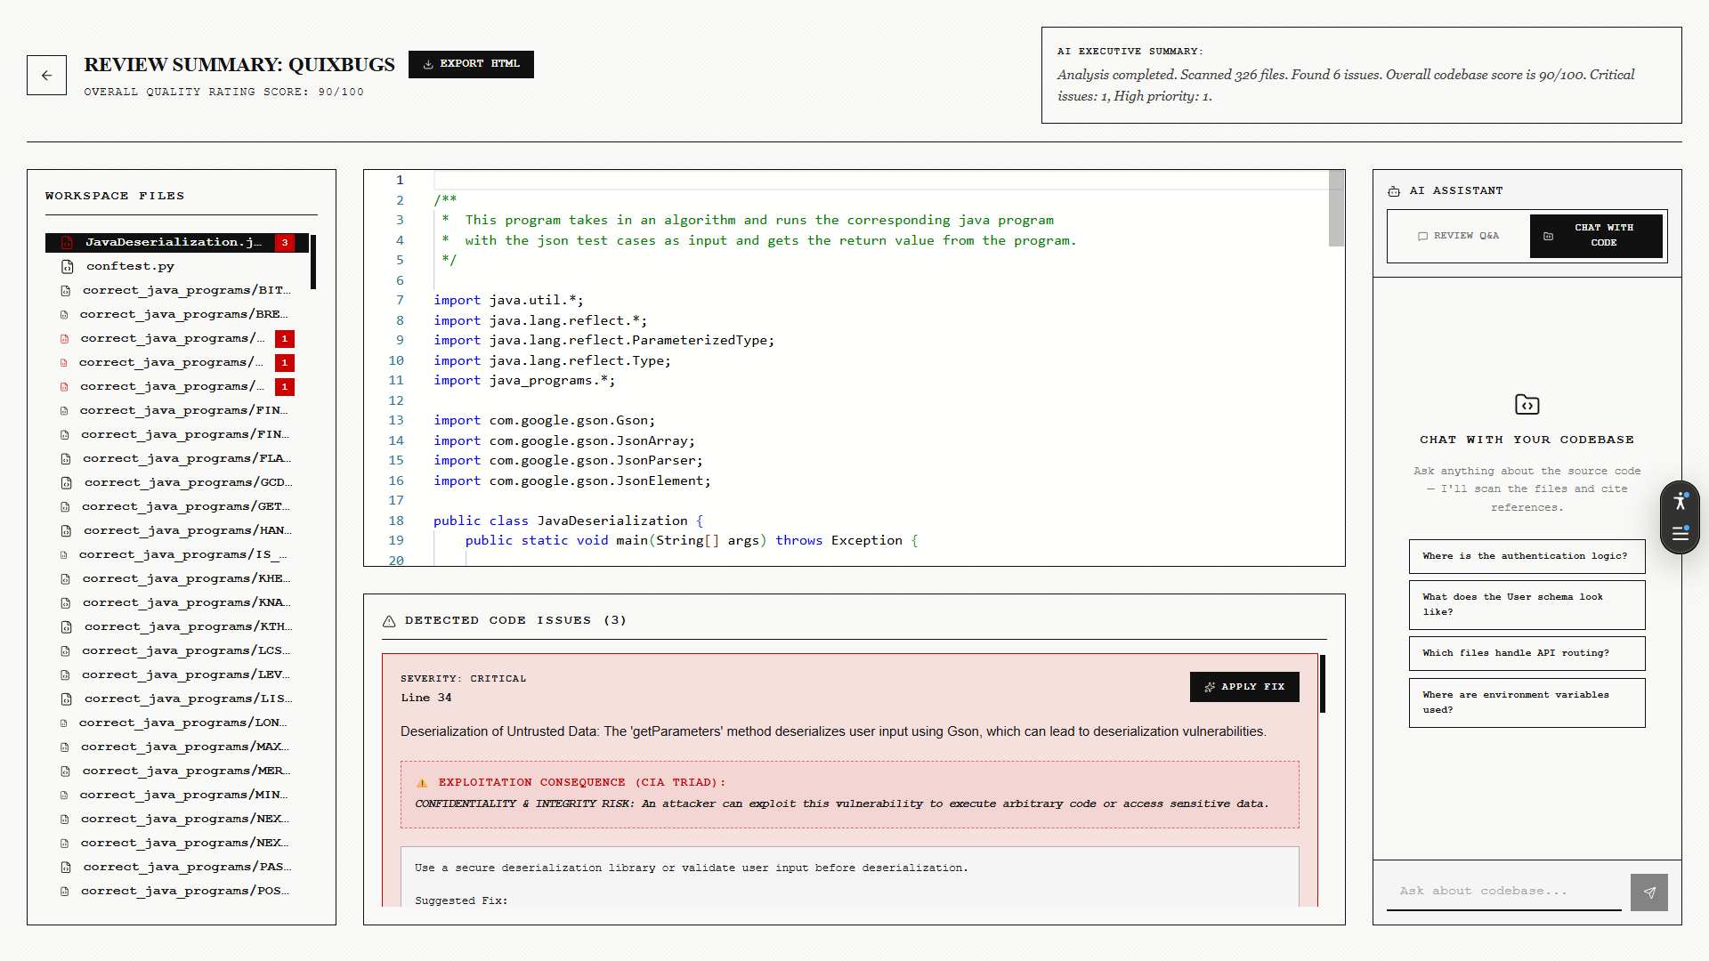Click the AI Assistant robot icon
The image size is (1709, 961).
pyautogui.click(x=1394, y=191)
